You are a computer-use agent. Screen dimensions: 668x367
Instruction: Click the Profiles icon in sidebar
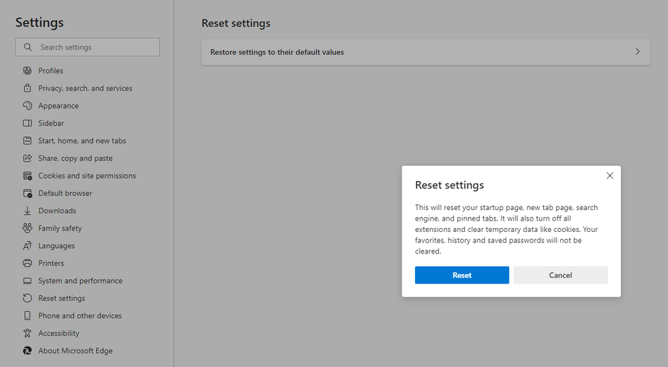click(x=27, y=71)
